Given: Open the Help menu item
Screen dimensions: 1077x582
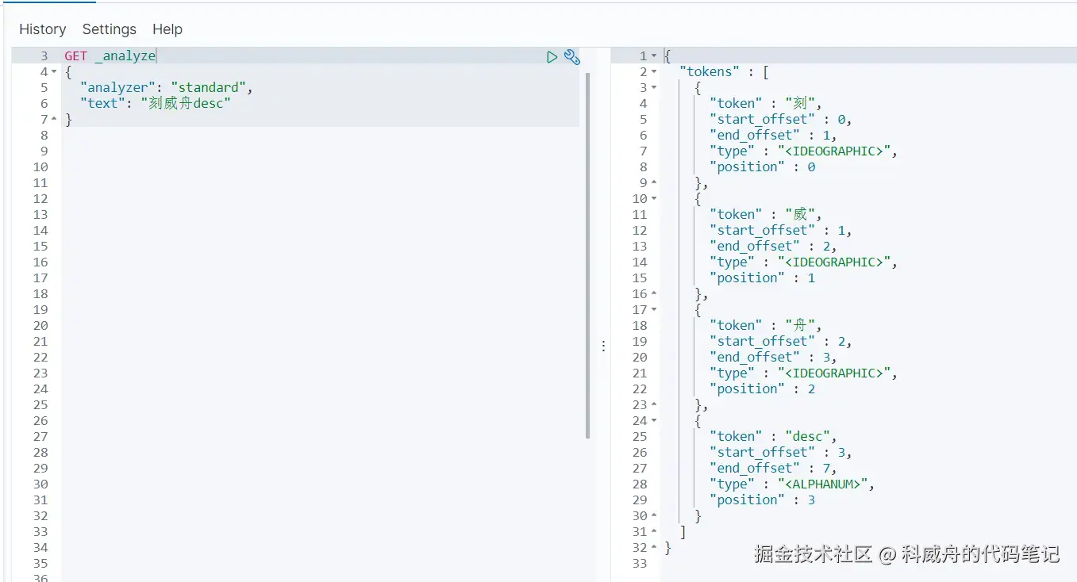Looking at the screenshot, I should 167,29.
